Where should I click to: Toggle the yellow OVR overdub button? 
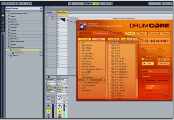(x=95, y=4)
